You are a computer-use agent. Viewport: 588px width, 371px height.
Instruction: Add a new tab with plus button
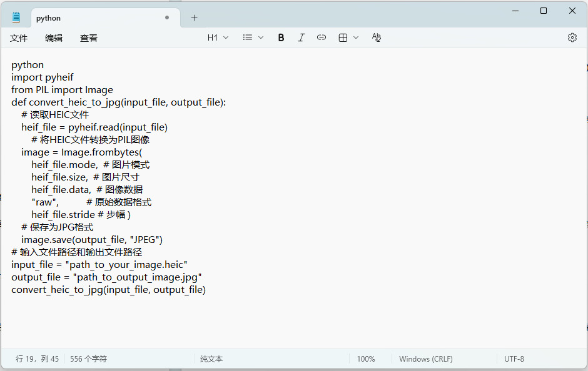coord(195,18)
